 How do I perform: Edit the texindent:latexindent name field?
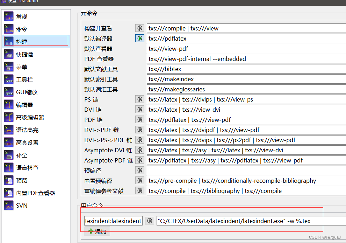114,221
